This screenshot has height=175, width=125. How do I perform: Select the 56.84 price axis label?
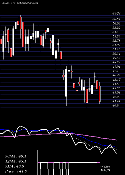(116, 19)
